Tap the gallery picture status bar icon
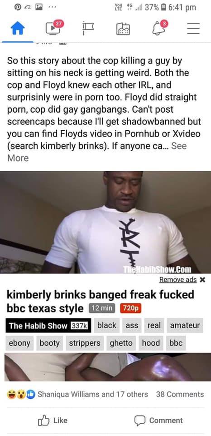The image size is (211, 436). tap(38, 8)
